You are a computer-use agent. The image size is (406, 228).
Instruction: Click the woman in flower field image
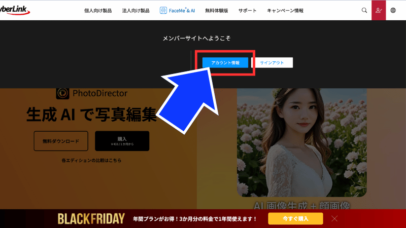pos(301,142)
